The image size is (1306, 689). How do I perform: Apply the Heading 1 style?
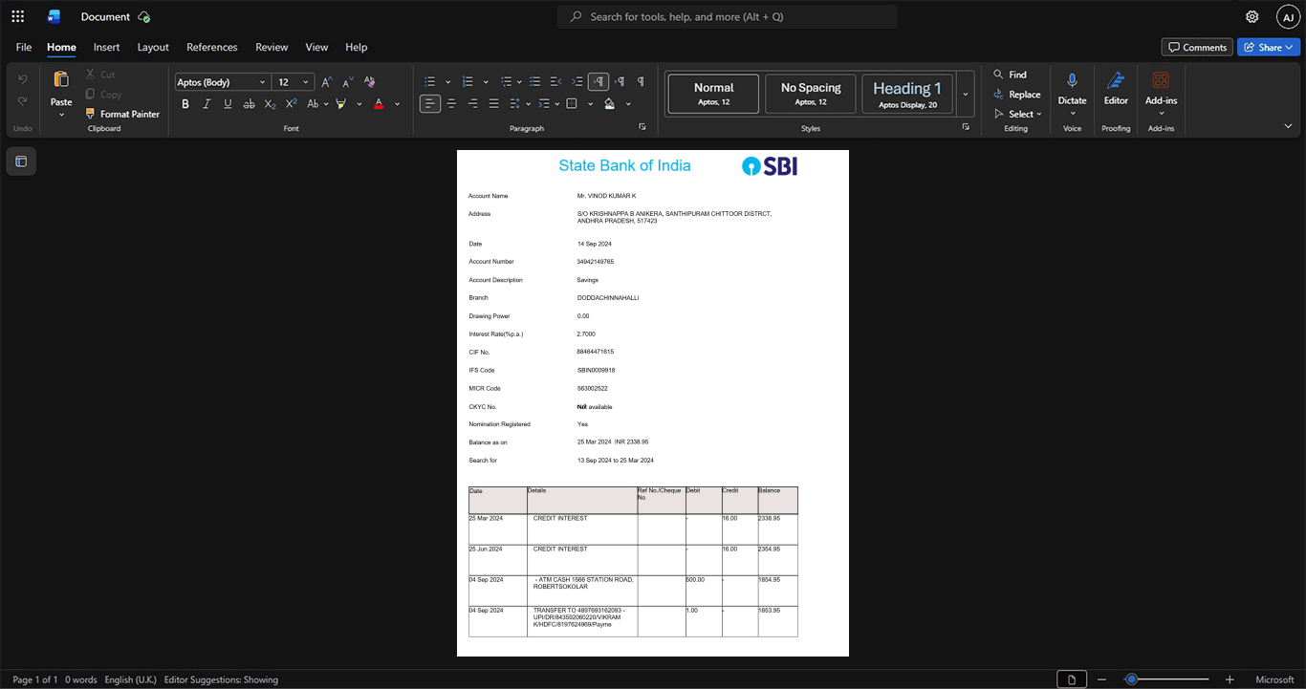[x=907, y=94]
